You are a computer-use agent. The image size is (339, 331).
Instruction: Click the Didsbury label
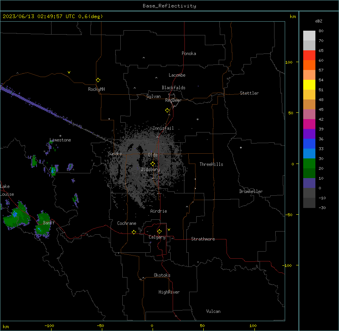click(151, 169)
